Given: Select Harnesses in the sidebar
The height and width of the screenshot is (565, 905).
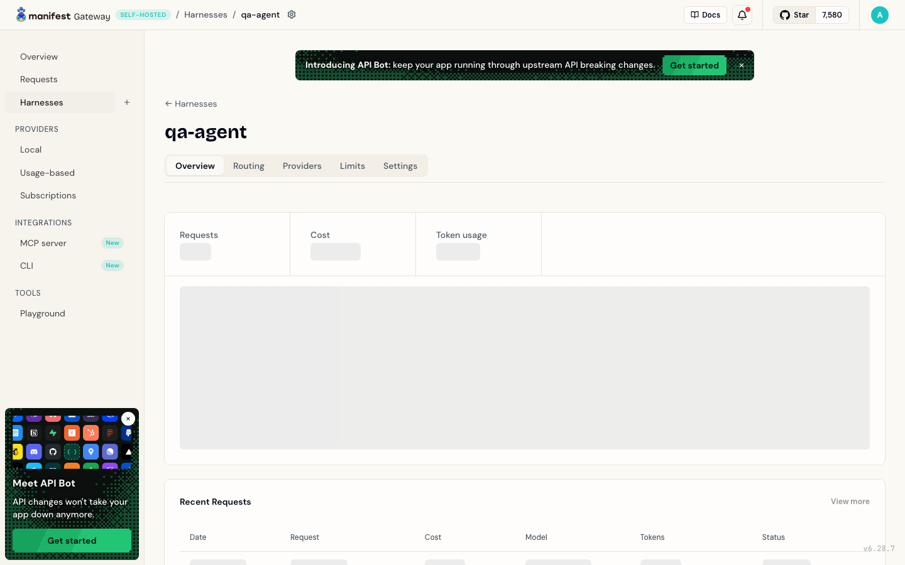Looking at the screenshot, I should click(60, 102).
